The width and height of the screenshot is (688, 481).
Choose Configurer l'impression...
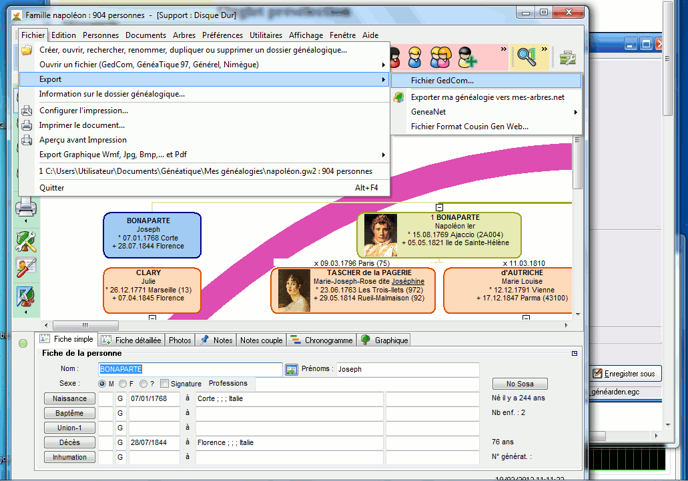(x=204, y=111)
